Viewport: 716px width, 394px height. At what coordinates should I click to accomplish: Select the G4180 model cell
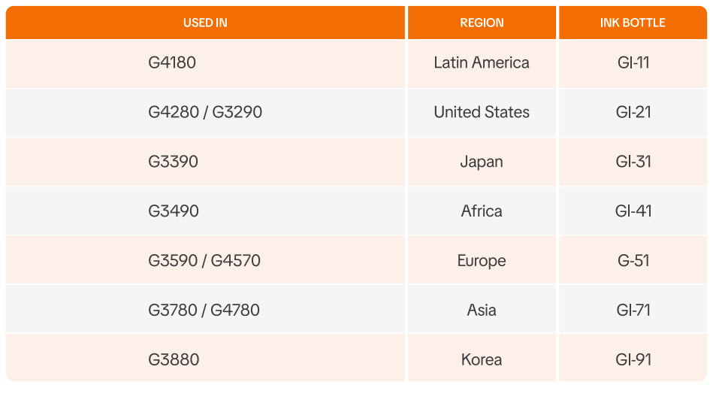[172, 62]
